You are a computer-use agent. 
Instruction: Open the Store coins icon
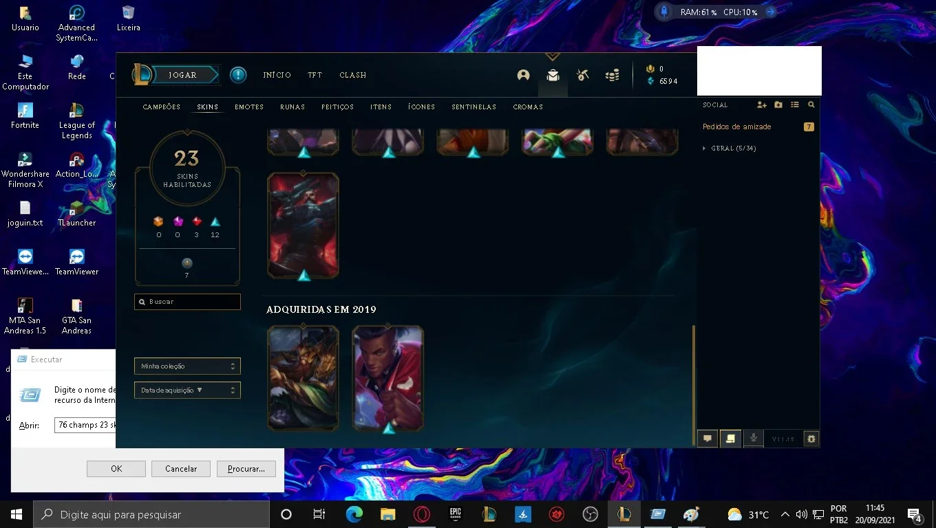(612, 75)
